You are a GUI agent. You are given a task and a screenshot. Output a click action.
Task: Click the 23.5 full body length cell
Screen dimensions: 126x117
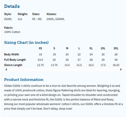tap(40, 60)
